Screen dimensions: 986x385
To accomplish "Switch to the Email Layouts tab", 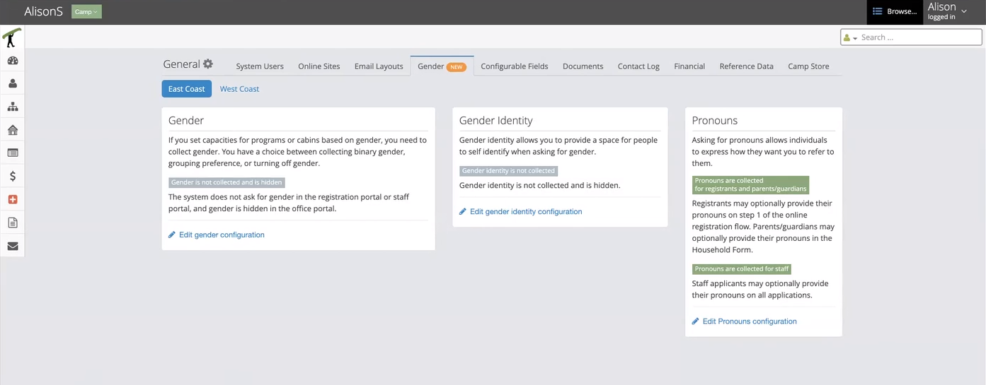I will click(379, 66).
